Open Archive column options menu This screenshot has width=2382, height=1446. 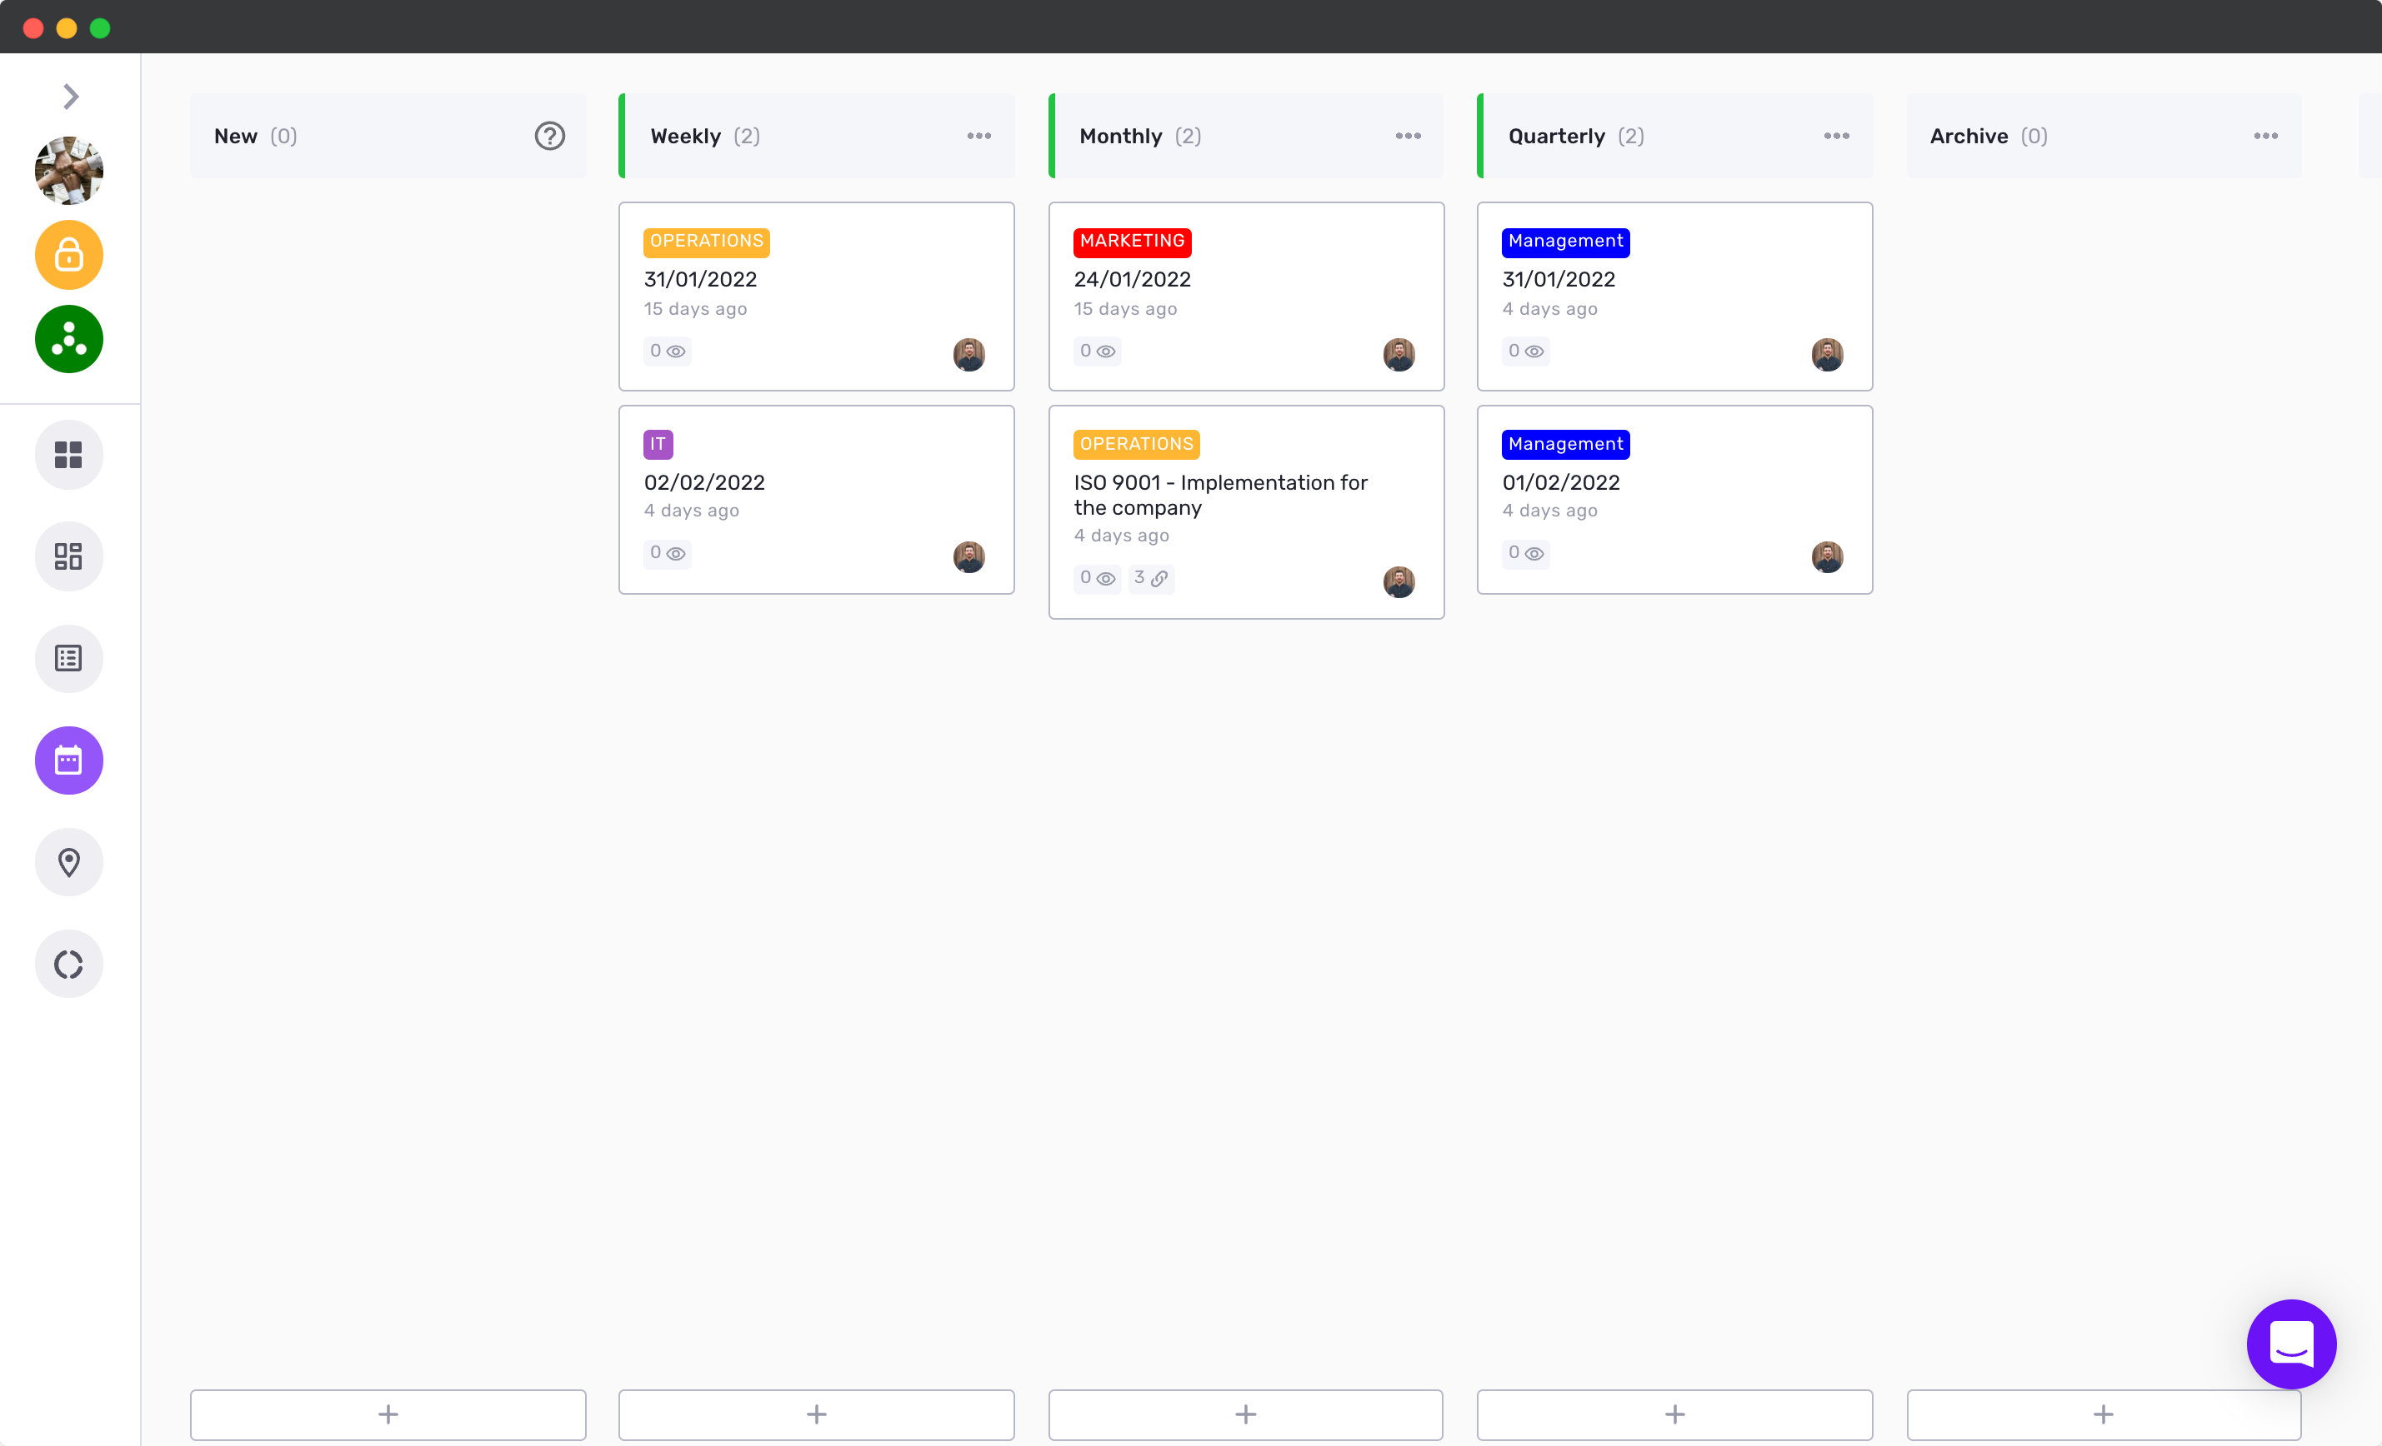click(2265, 137)
